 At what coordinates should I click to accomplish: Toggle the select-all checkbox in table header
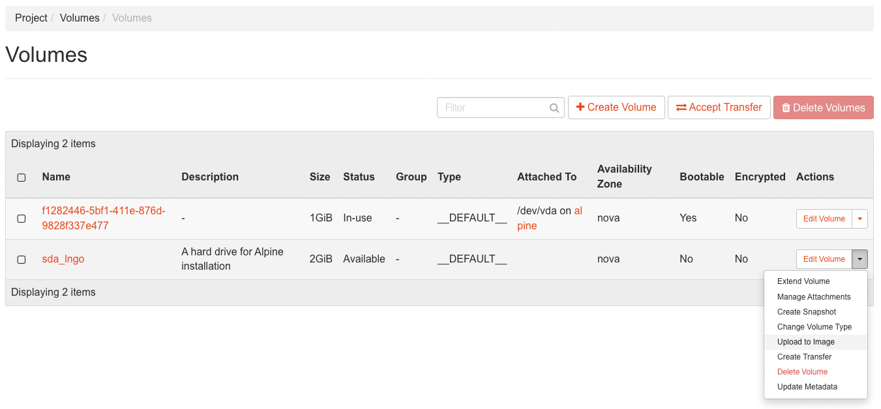coord(22,177)
